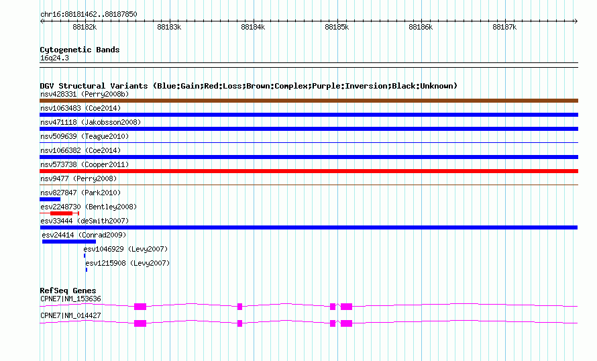Click the 16q24.3 band label

pyautogui.click(x=54, y=58)
